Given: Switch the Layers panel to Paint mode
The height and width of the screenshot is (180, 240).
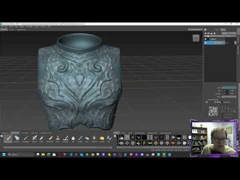Looking at the screenshot, I should click(223, 29).
